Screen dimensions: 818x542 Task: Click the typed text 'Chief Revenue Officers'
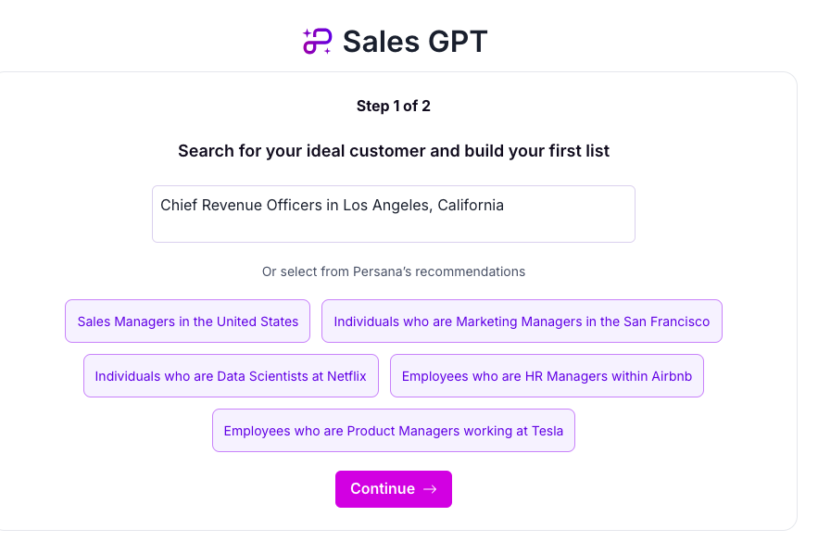click(241, 206)
